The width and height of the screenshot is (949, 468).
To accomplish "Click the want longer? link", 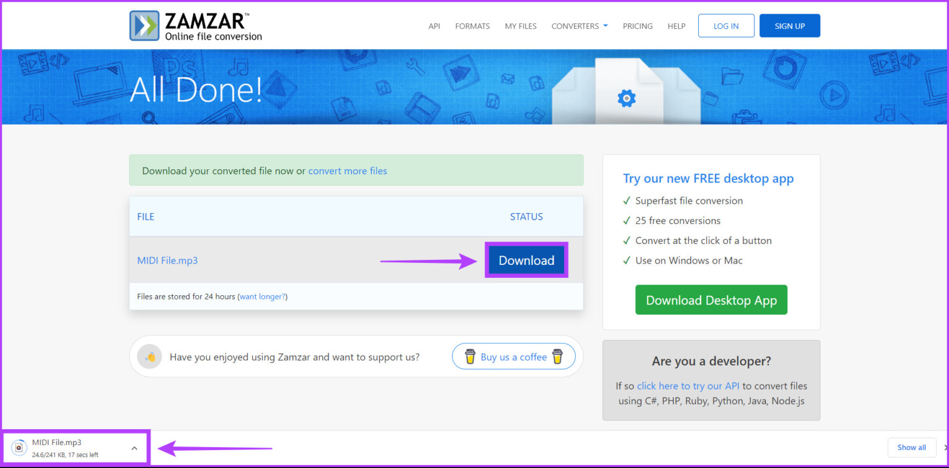I will tap(262, 296).
